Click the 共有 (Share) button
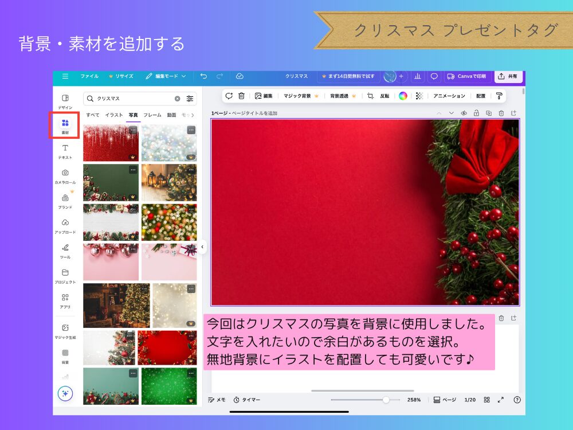The width and height of the screenshot is (573, 430). coord(508,76)
